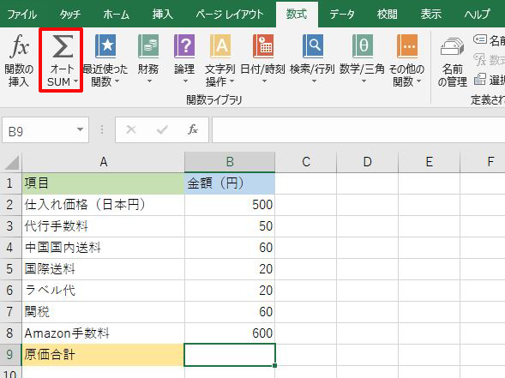Open the 文字列操作 functions icon

(220, 46)
